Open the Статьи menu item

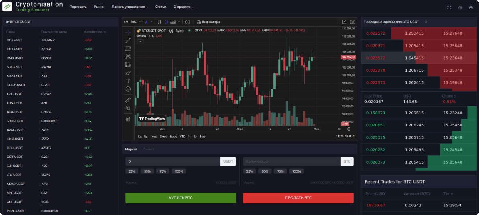point(160,7)
